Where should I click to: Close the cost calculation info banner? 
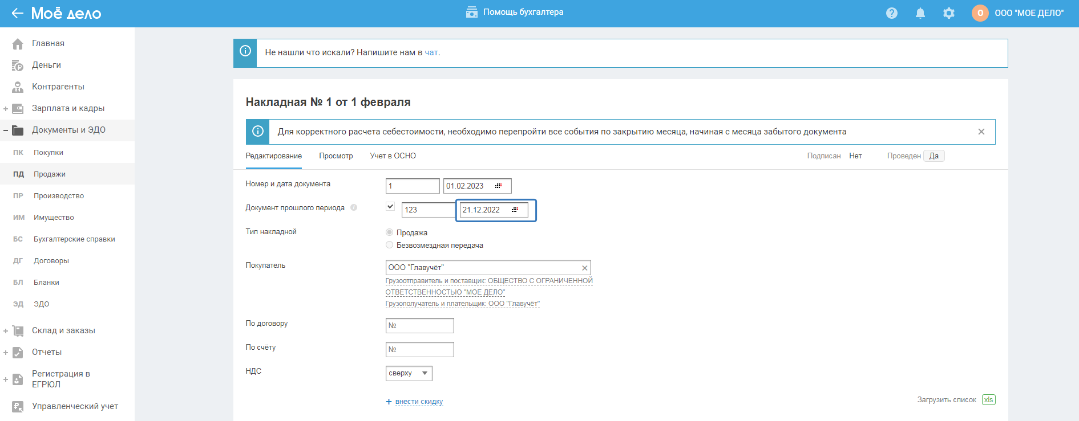[x=981, y=132]
